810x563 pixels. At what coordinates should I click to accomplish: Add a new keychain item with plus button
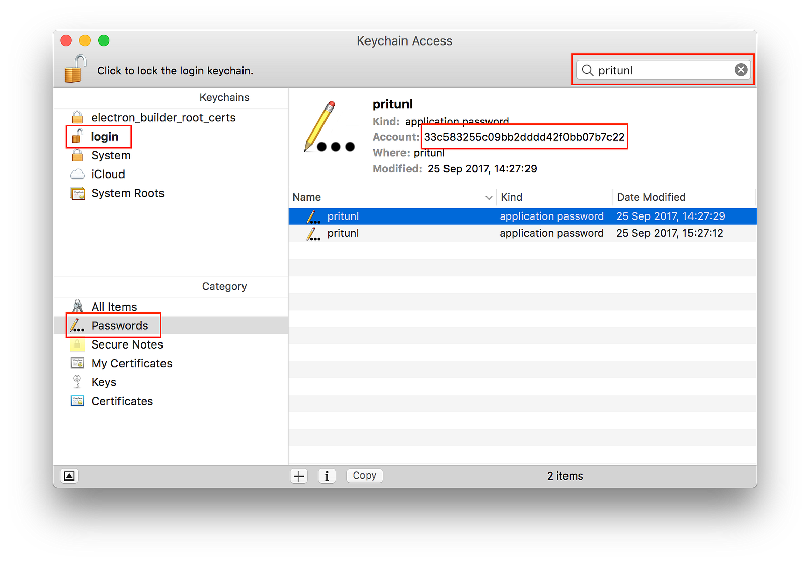pyautogui.click(x=299, y=476)
